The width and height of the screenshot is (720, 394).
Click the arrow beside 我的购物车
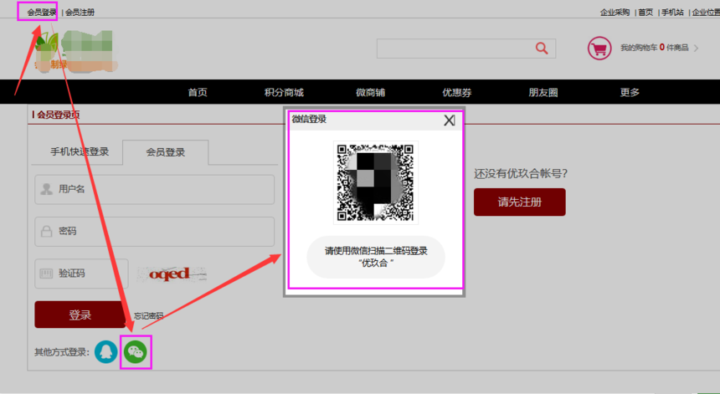[696, 49]
